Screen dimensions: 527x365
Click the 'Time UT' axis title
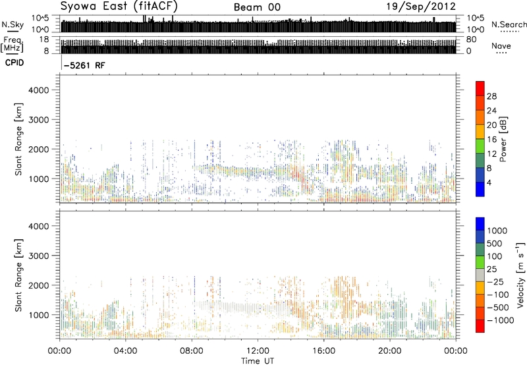258,360
